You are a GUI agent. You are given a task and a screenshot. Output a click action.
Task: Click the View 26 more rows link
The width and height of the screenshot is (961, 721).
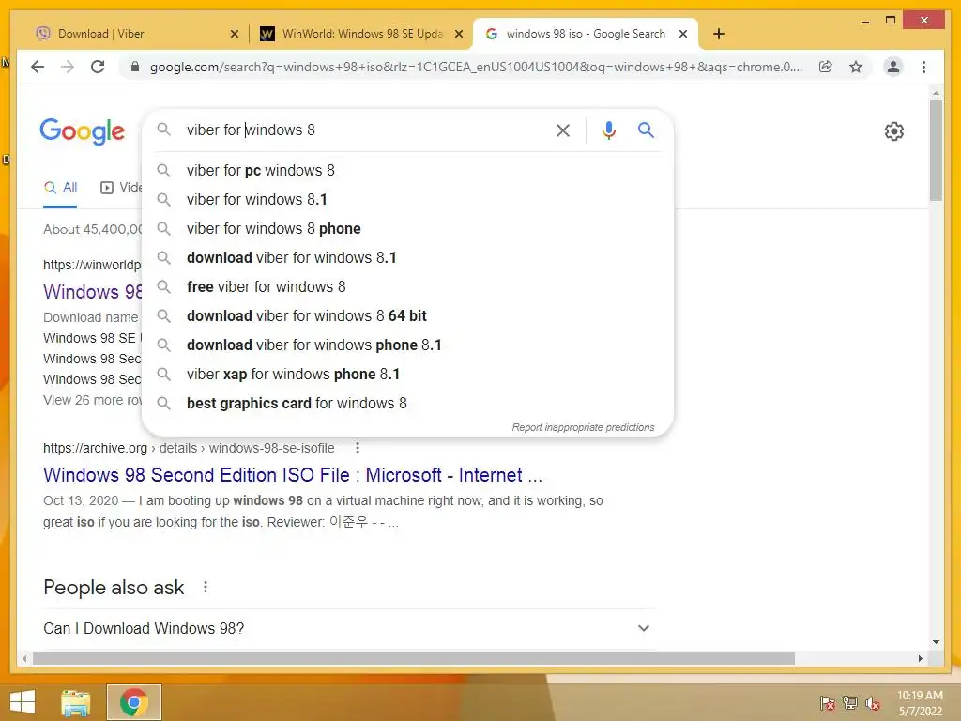tap(93, 400)
